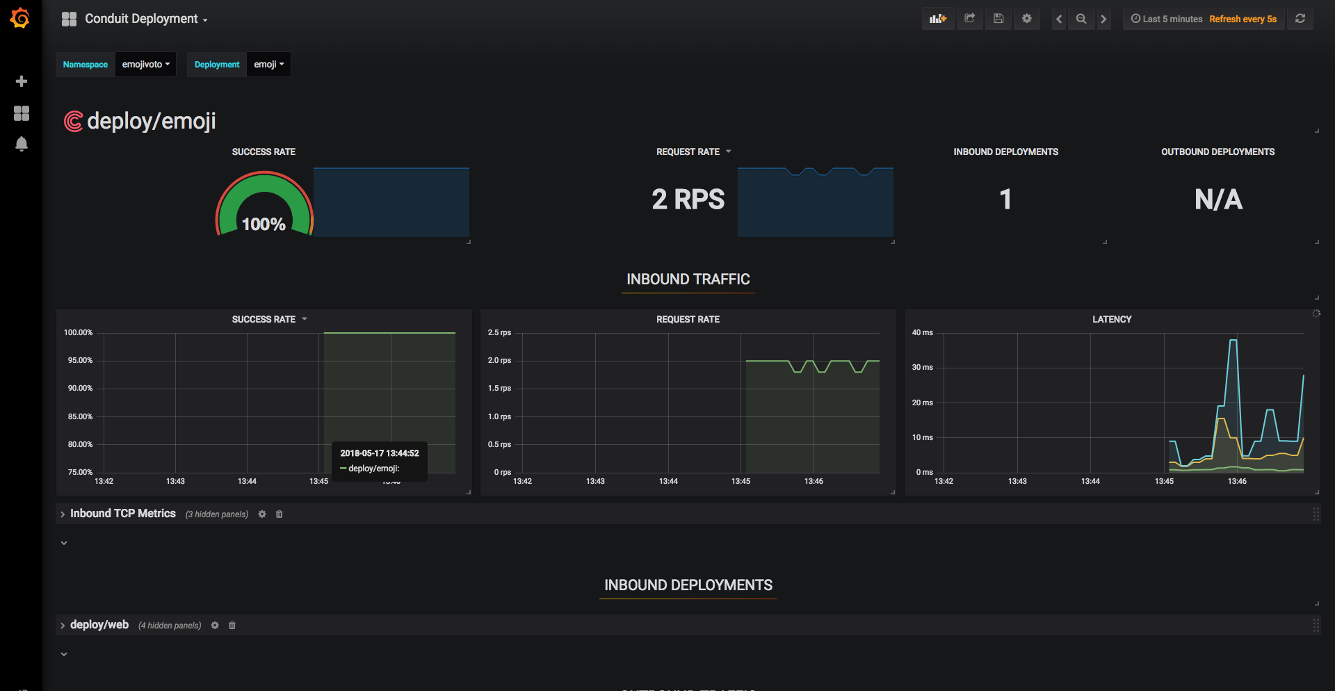This screenshot has height=691, width=1335.
Task: Click the INBOUND DEPLOYMENTS stat panel title
Action: [x=1006, y=152]
